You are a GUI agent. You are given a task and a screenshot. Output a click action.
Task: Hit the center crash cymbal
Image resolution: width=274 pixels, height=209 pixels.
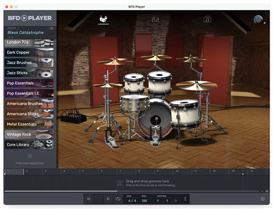155,57
